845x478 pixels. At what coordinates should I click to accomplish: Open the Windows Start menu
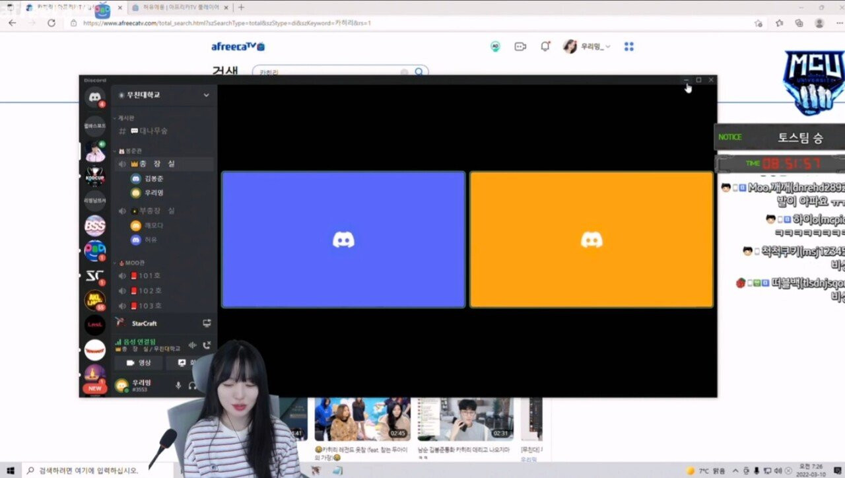[10, 470]
